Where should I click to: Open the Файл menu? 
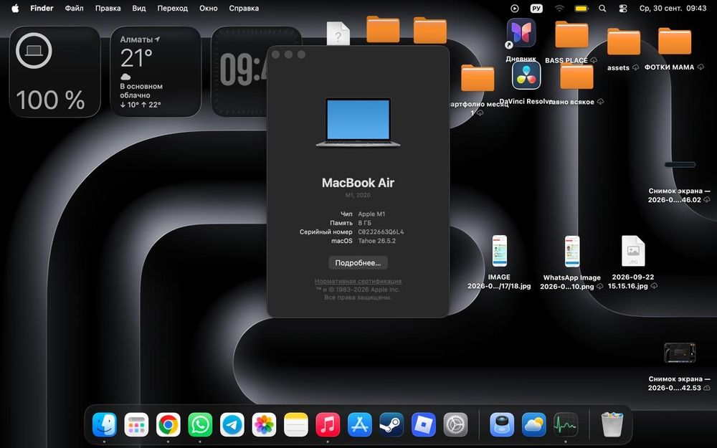[74, 8]
